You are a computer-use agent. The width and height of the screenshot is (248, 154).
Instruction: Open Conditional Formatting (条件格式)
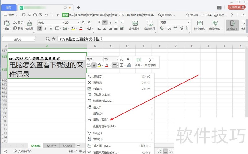click(200, 25)
